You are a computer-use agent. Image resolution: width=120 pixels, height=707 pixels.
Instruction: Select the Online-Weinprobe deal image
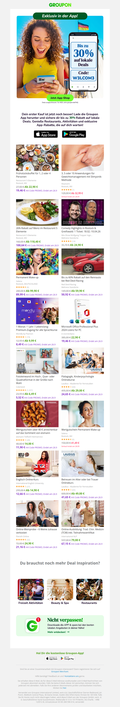click(x=37, y=514)
